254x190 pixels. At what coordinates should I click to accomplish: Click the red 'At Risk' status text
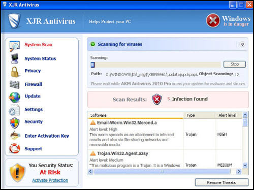[50, 172]
